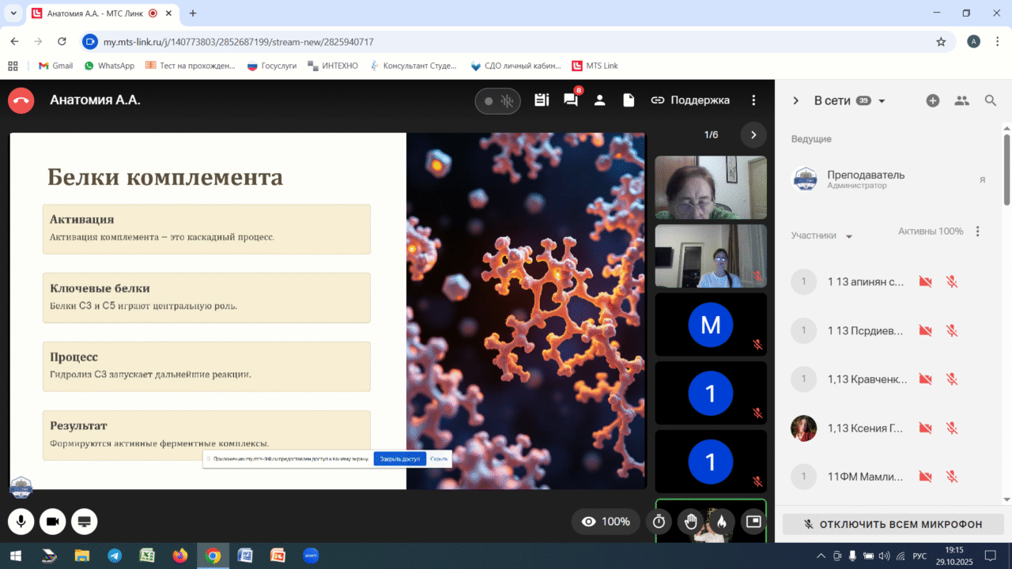Toggle your camera on or off
The image size is (1012, 569).
point(53,522)
